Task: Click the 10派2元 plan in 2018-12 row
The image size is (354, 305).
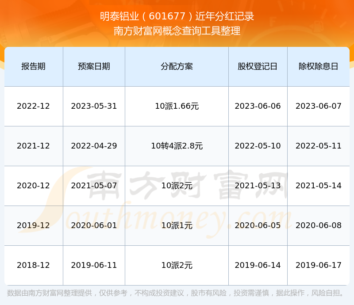Action: (x=177, y=265)
